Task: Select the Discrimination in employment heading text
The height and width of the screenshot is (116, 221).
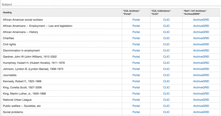Action: pyautogui.click(x=21, y=50)
